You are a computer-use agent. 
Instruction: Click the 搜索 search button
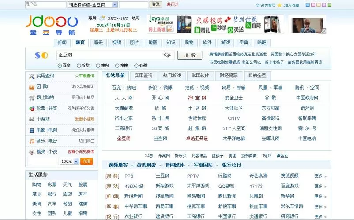tap(190, 55)
